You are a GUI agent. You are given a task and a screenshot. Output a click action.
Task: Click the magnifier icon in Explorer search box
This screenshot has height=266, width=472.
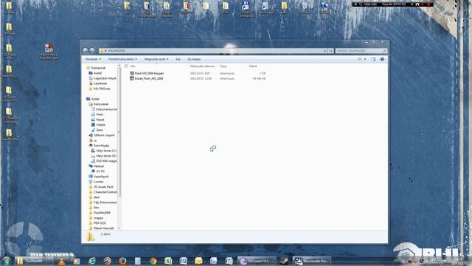[384, 51]
